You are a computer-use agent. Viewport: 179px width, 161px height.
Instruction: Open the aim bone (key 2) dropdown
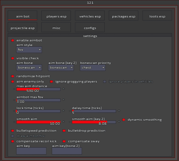pyautogui.click(x=61, y=67)
